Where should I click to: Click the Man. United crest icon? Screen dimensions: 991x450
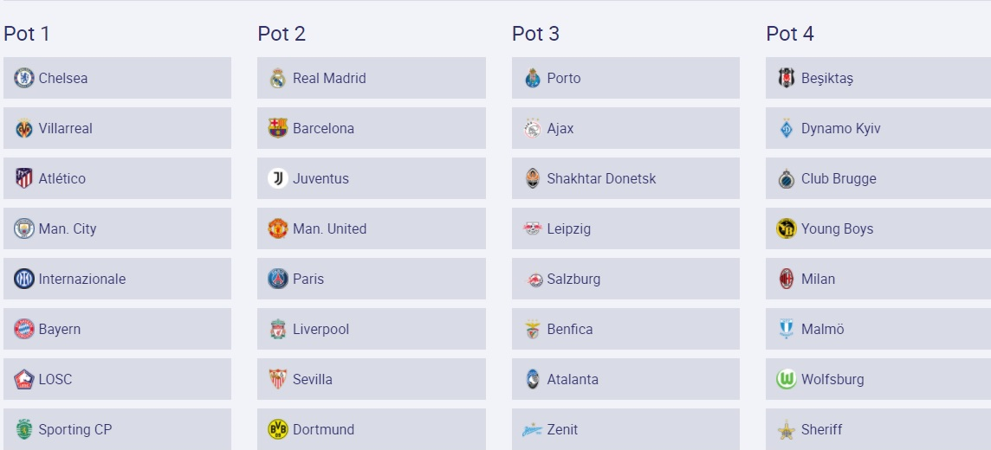click(278, 228)
